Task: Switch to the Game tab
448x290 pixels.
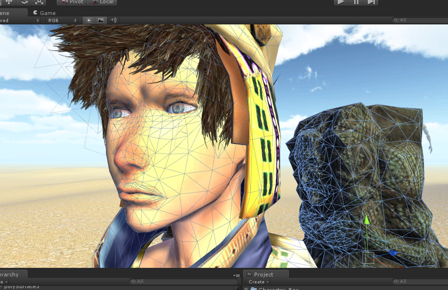Action: [x=44, y=13]
